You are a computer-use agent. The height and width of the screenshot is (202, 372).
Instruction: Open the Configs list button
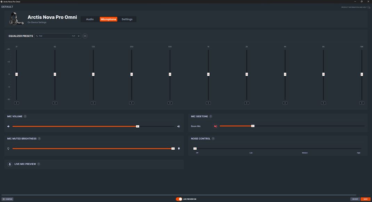click(x=7, y=199)
